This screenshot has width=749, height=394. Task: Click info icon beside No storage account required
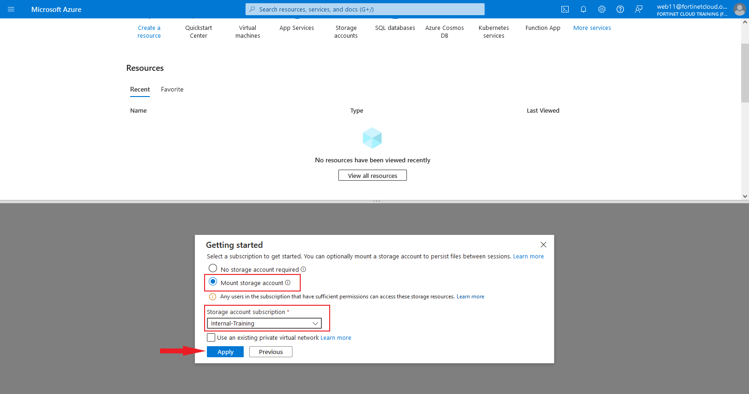tap(303, 269)
